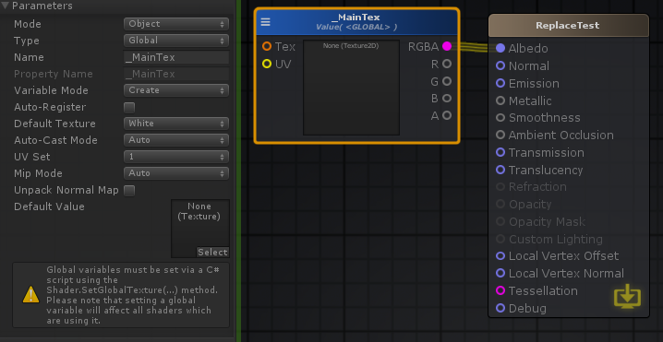The height and width of the screenshot is (342, 663).
Task: Open the Mode dropdown set to Object
Action: click(175, 24)
